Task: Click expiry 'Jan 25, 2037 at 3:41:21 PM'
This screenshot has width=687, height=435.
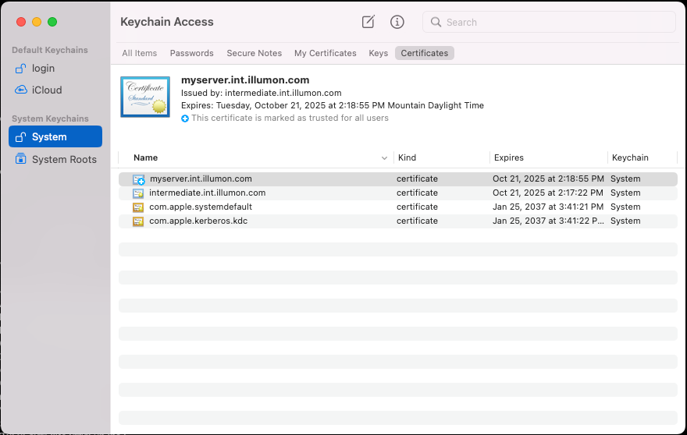Action: point(548,207)
